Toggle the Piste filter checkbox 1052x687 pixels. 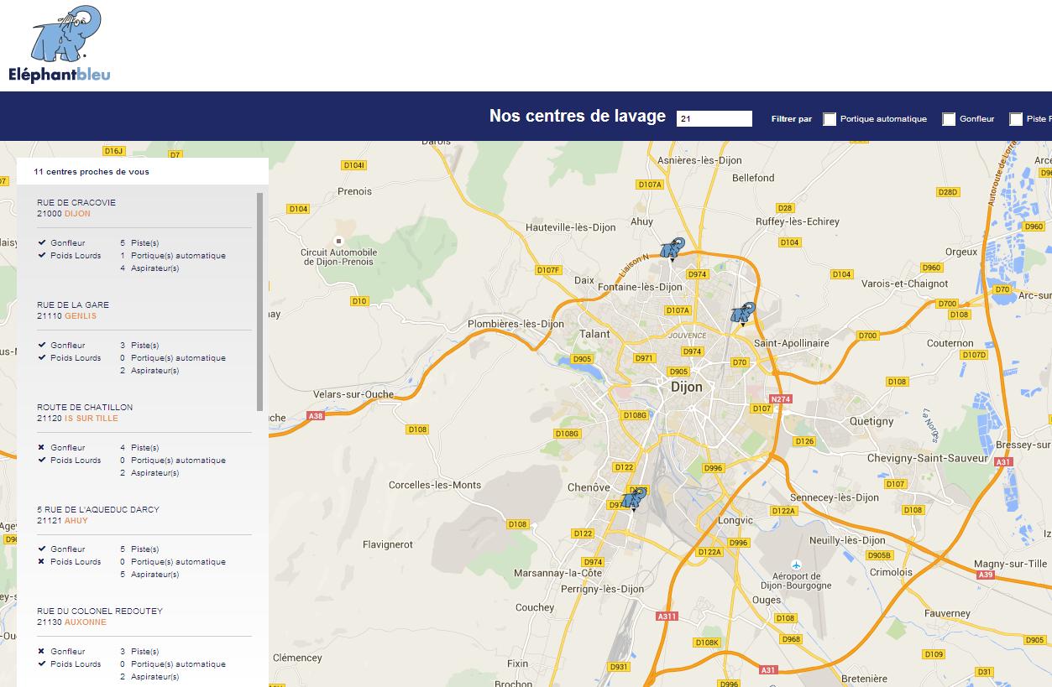pyautogui.click(x=1016, y=119)
